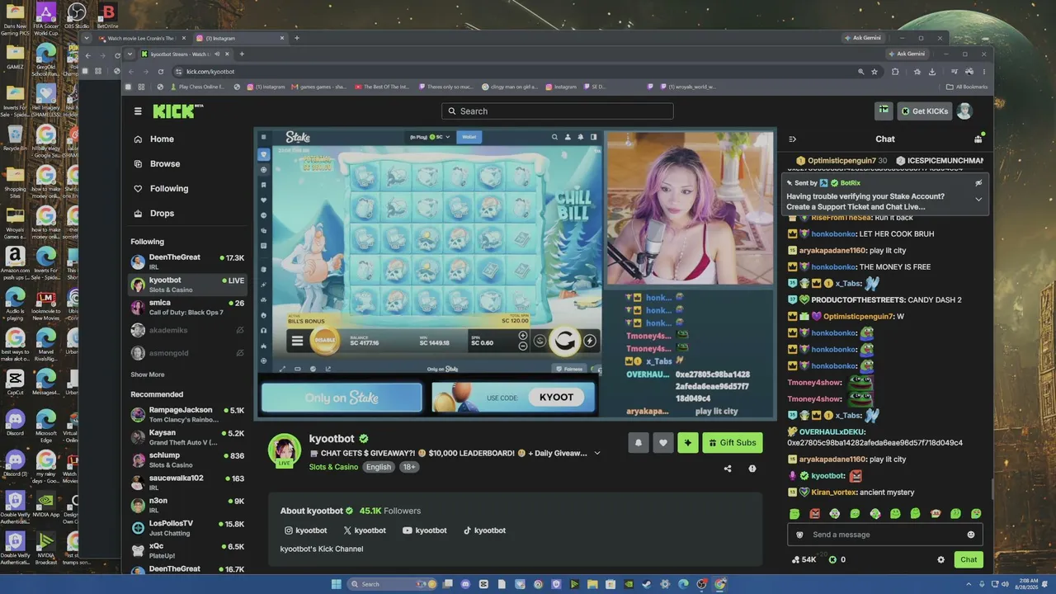Open the Kick hamburger sidebar menu
1056x594 pixels.
point(138,111)
